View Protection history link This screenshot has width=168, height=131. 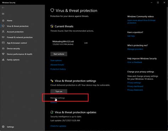click(x=58, y=69)
